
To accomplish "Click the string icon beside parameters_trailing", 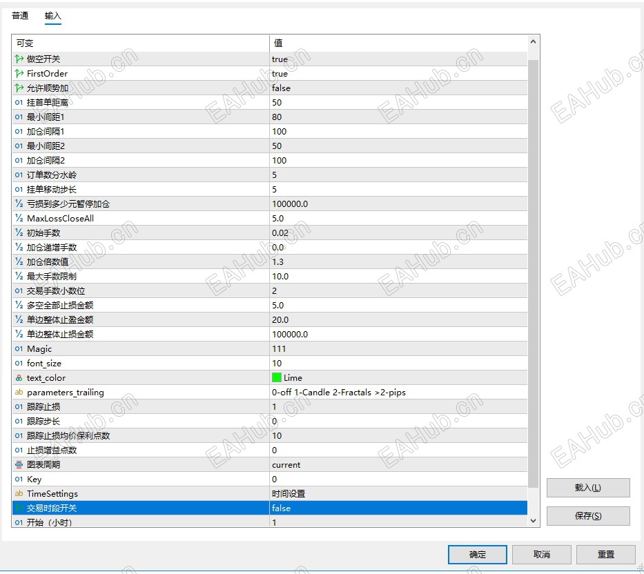I will 19,392.
